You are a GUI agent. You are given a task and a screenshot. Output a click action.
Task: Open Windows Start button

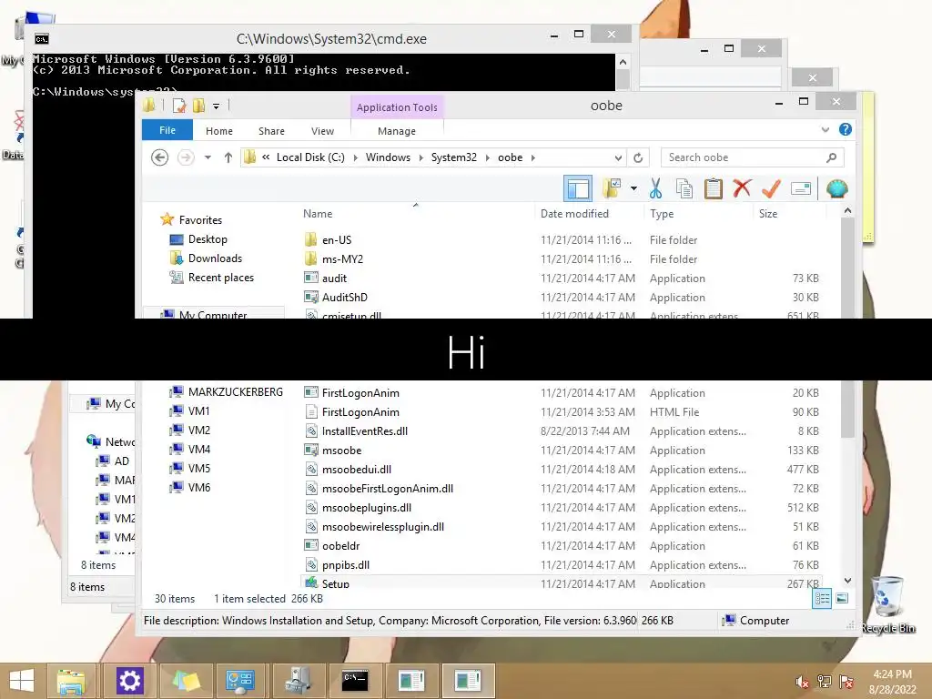click(22, 681)
